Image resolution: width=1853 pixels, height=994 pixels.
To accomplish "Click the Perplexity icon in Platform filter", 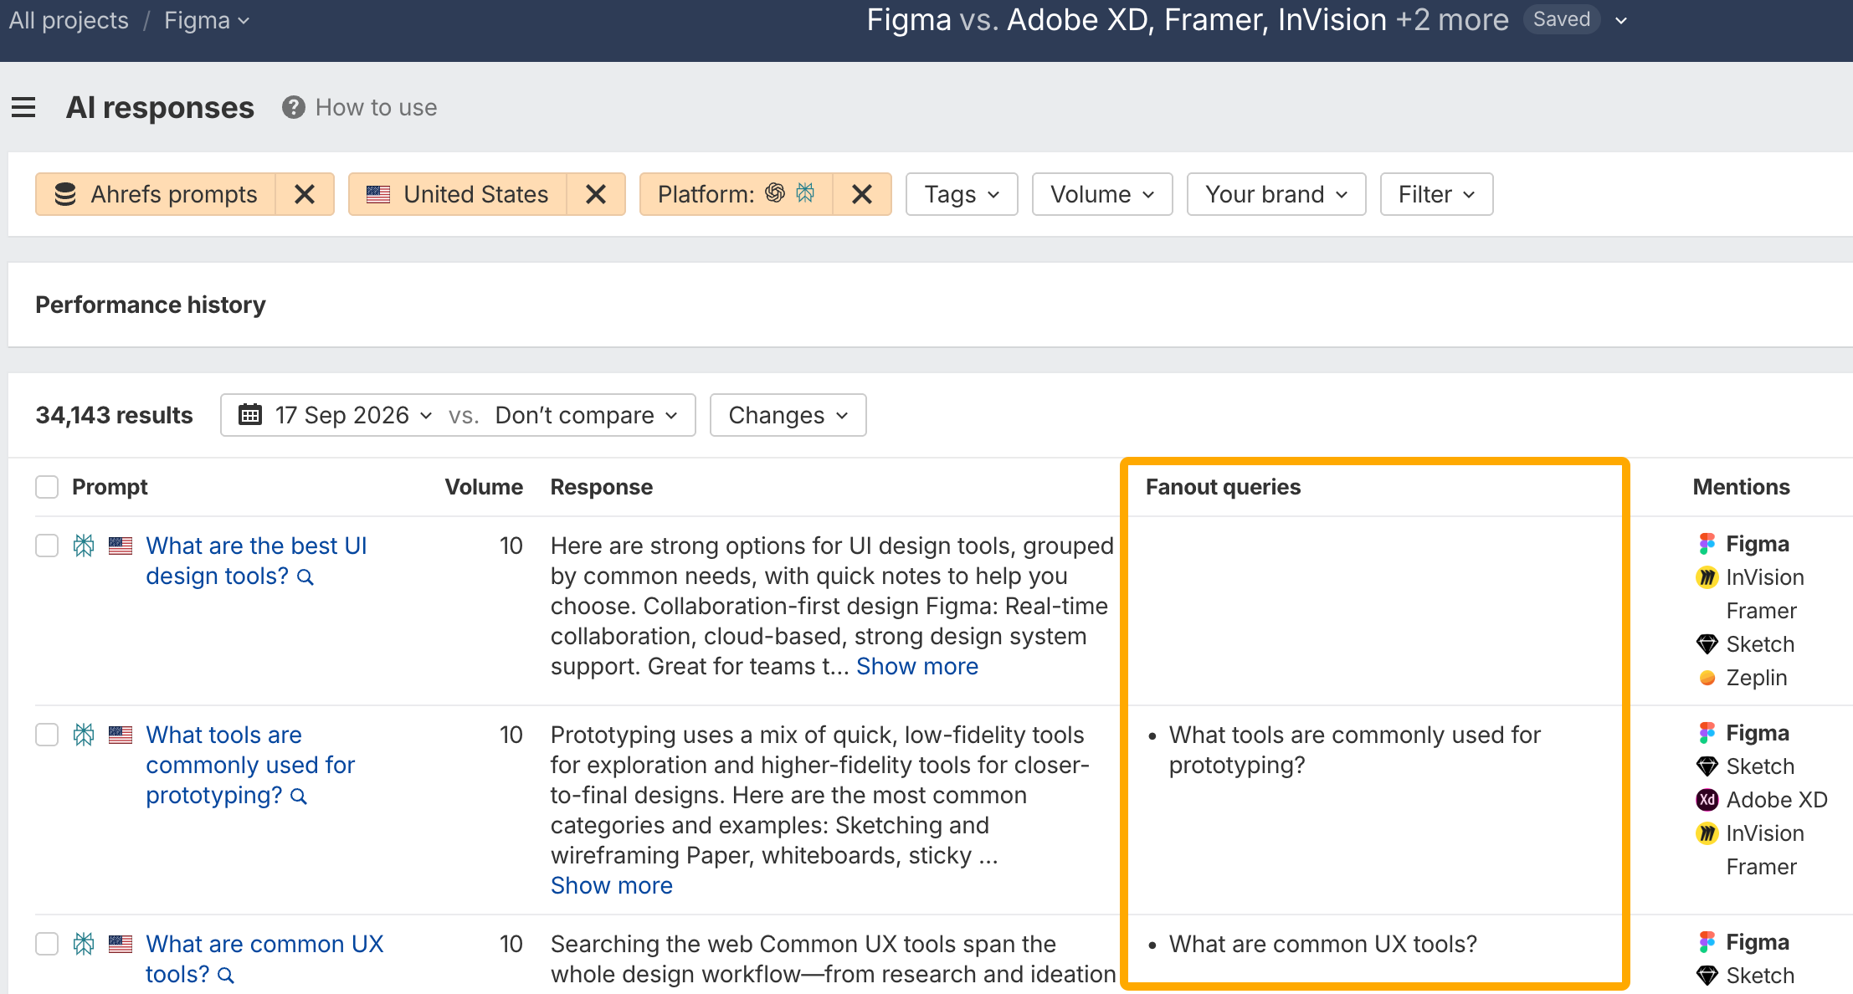I will [805, 193].
